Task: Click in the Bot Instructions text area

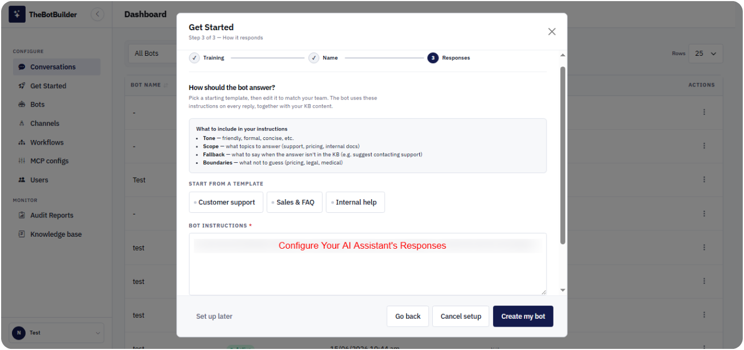Action: (367, 264)
